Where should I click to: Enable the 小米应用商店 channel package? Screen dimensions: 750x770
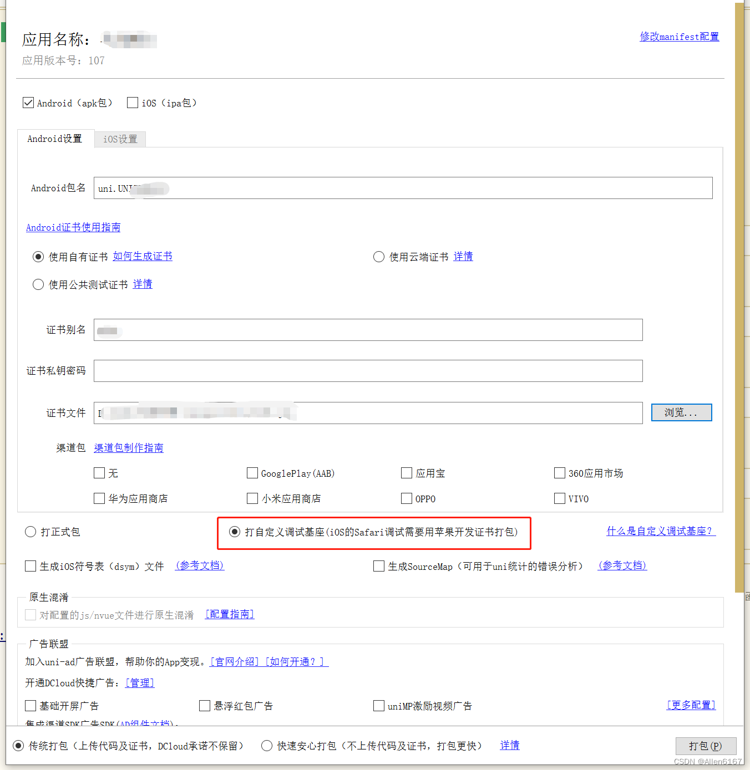pyautogui.click(x=252, y=498)
